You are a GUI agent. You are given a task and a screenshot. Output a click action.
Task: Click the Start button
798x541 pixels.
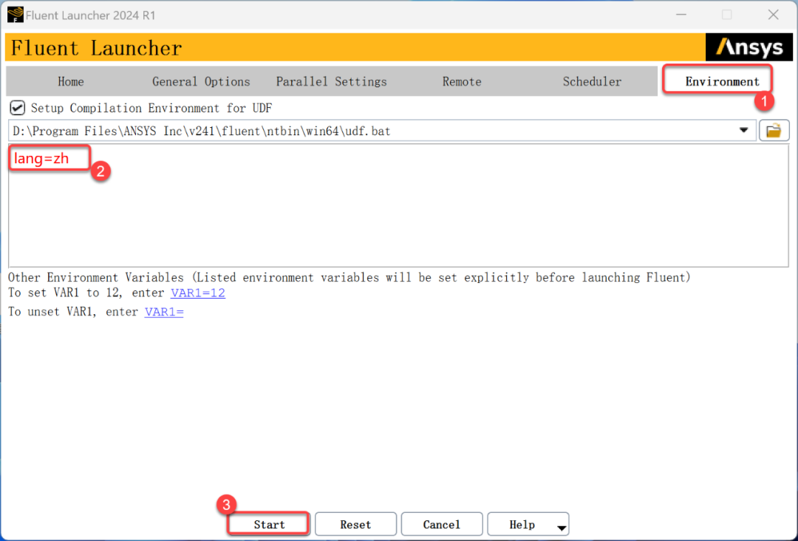point(269,524)
